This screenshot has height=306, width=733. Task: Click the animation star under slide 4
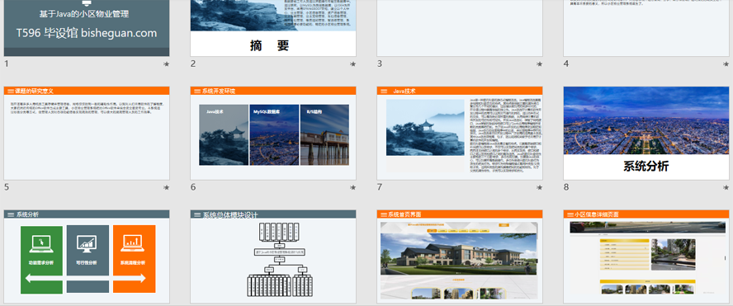click(x=726, y=64)
